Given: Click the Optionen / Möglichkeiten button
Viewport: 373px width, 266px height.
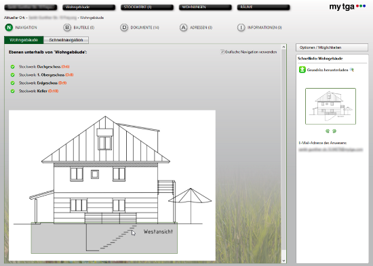Looking at the screenshot, I should pos(332,47).
